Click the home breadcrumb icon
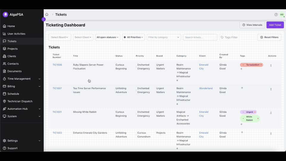The height and width of the screenshot is (161, 286). pyautogui.click(x=47, y=15)
